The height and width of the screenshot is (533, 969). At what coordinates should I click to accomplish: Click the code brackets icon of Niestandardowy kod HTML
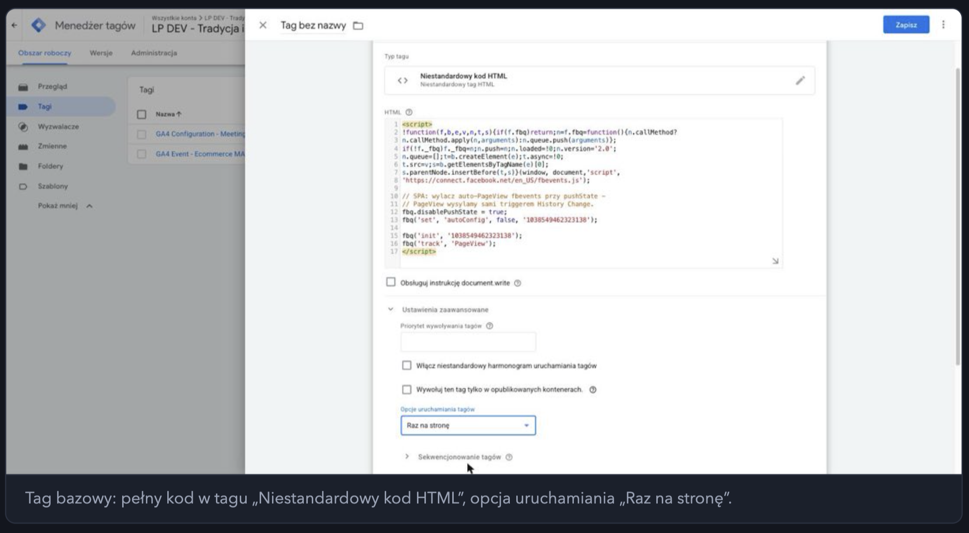coord(403,80)
